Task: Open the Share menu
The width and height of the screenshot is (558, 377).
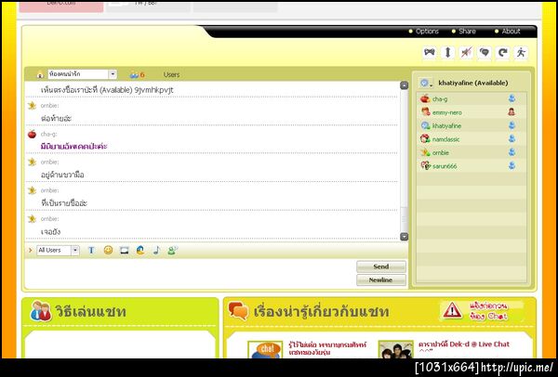Action: (x=467, y=32)
